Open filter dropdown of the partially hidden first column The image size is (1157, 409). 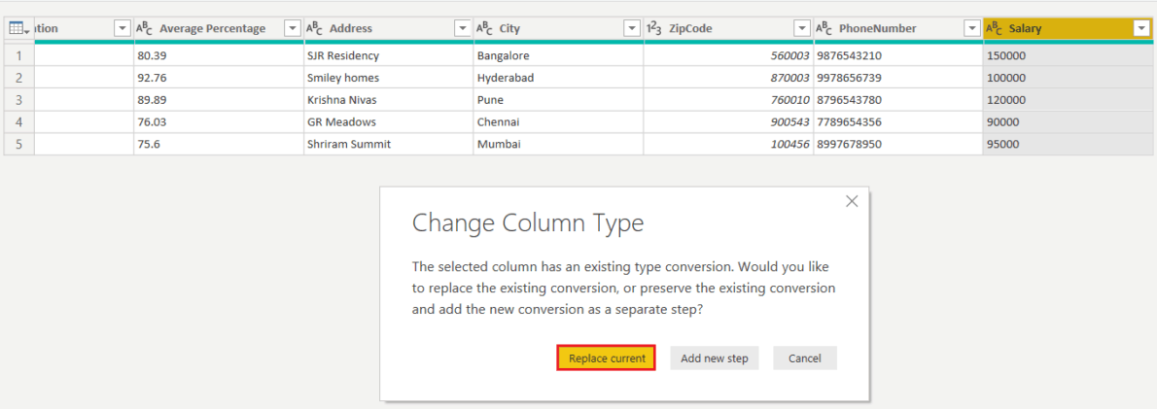point(123,29)
